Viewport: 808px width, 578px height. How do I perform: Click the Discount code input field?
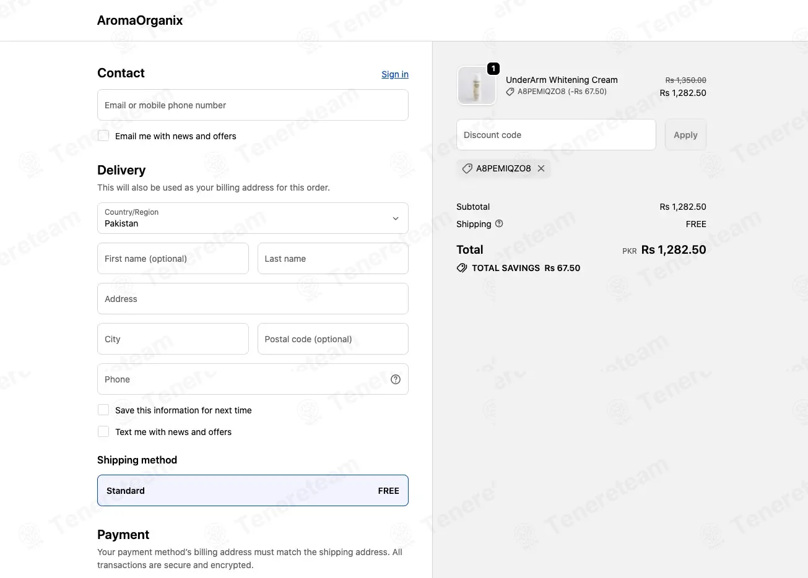pos(556,135)
